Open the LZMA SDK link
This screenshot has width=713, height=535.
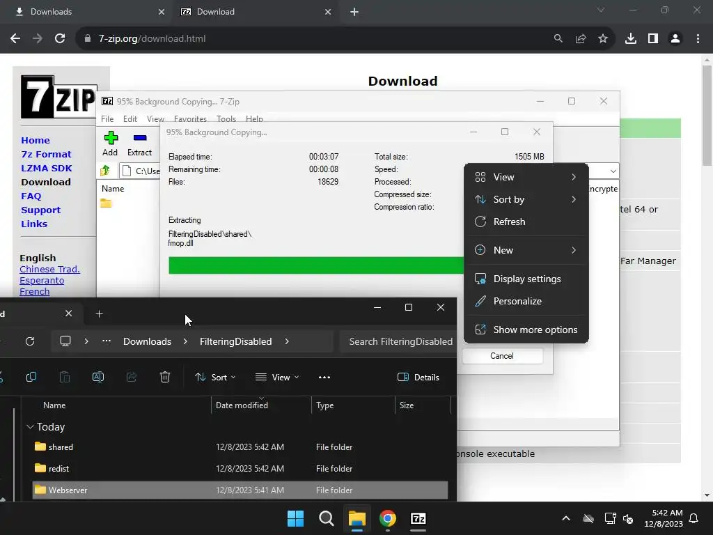[47, 168]
